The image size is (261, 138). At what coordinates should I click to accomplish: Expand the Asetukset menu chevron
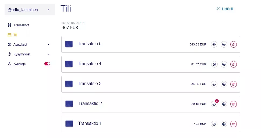click(x=48, y=44)
